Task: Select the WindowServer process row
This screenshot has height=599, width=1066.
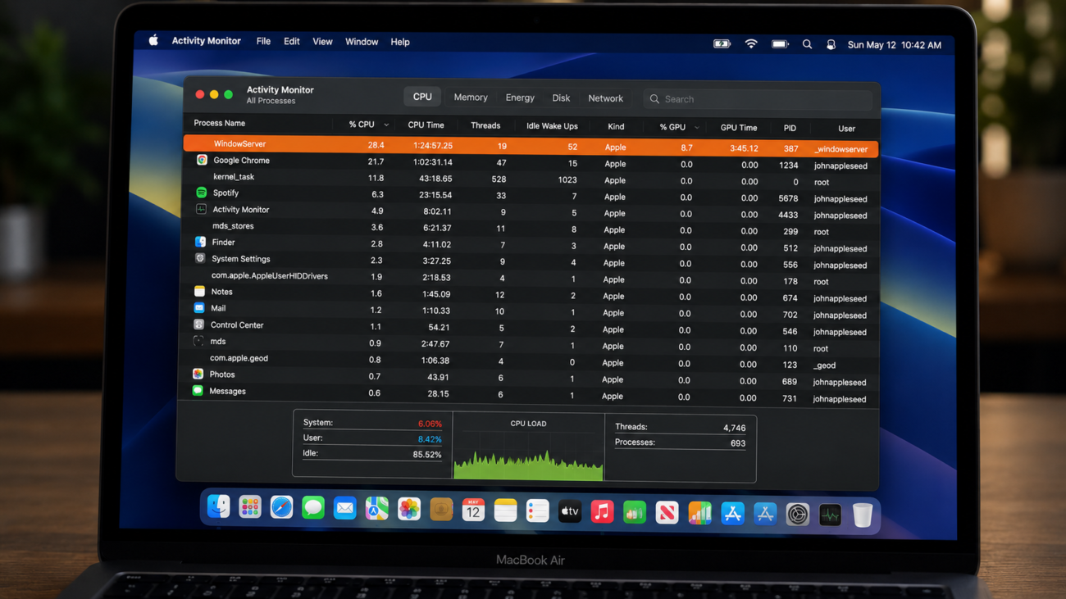Action: (531, 146)
